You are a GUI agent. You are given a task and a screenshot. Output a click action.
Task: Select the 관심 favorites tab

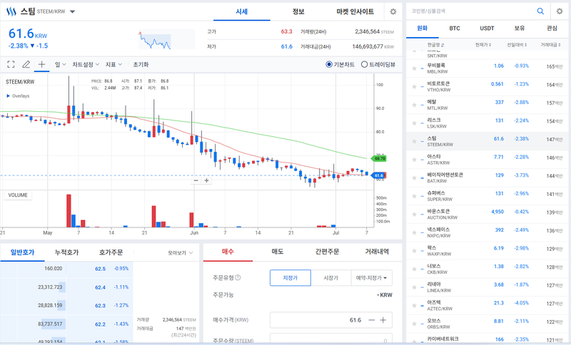click(552, 29)
